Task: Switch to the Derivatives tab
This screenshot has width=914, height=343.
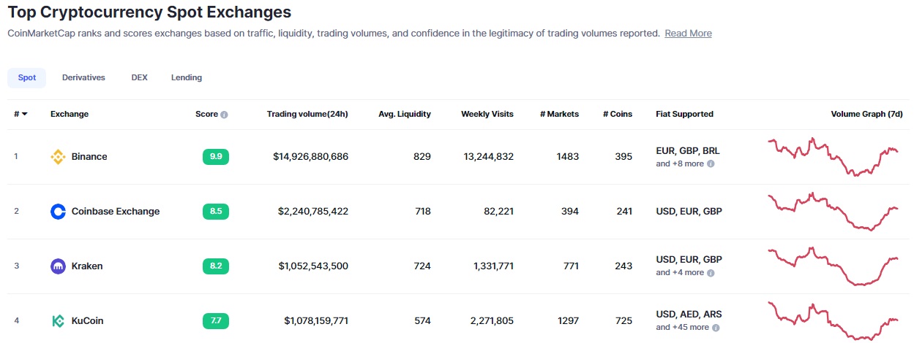Action: click(83, 77)
